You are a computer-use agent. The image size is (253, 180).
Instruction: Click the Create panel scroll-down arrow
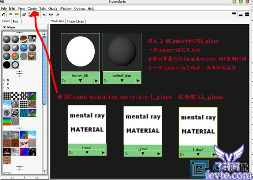[44, 171]
